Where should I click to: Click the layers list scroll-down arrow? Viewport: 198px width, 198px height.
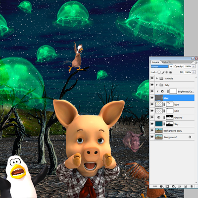(x=196, y=183)
